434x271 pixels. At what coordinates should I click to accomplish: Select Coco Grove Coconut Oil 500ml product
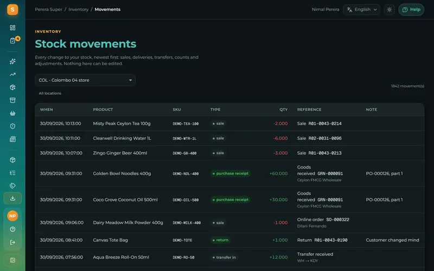[x=125, y=199]
